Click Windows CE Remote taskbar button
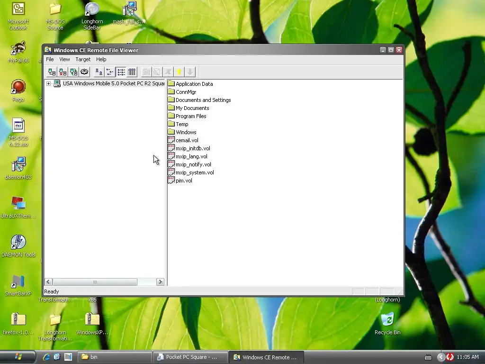The image size is (485, 364). coord(267,357)
